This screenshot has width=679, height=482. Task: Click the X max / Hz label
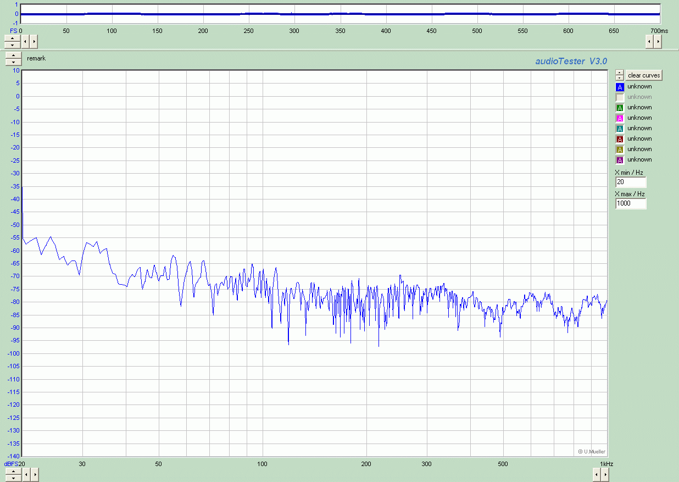point(630,194)
